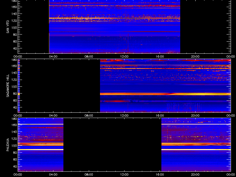
Task: Click 16:00 time label under Sagamore Hill plot
Action: point(160,116)
